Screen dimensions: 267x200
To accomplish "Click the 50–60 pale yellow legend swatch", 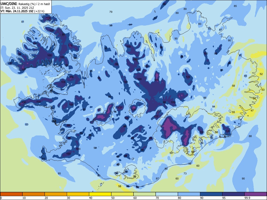I will point(122,194).
